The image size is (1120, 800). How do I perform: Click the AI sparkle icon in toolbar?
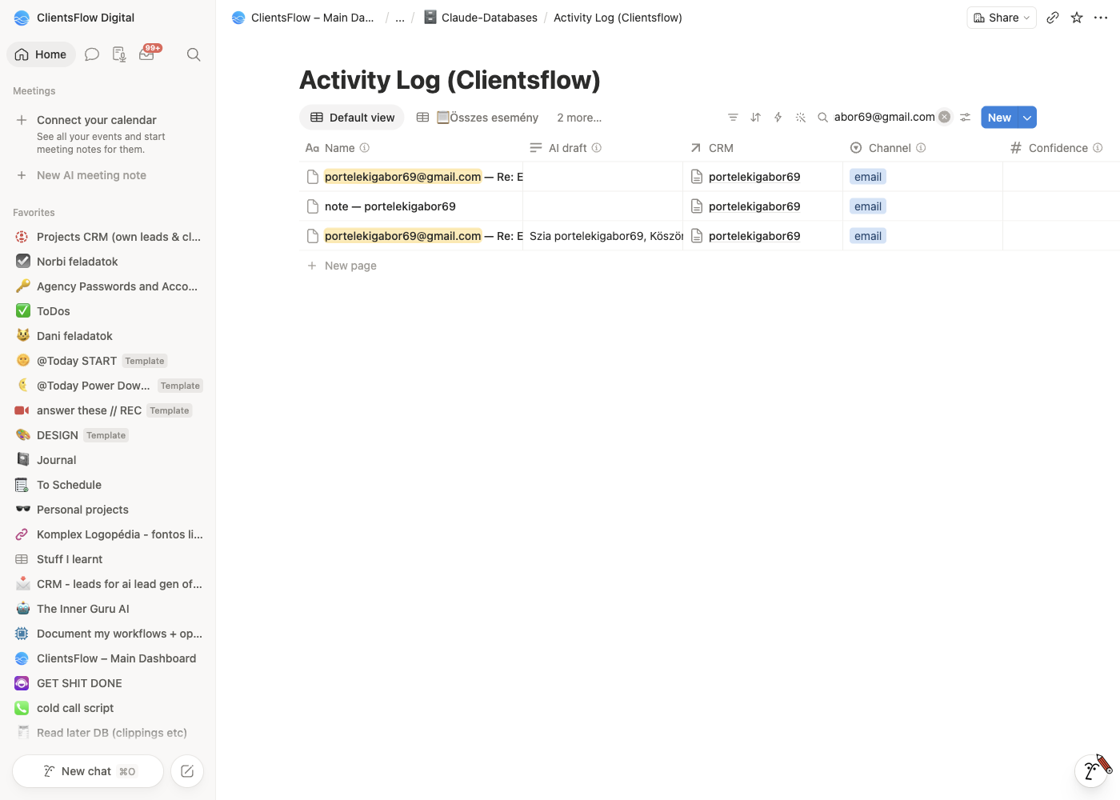coord(800,118)
